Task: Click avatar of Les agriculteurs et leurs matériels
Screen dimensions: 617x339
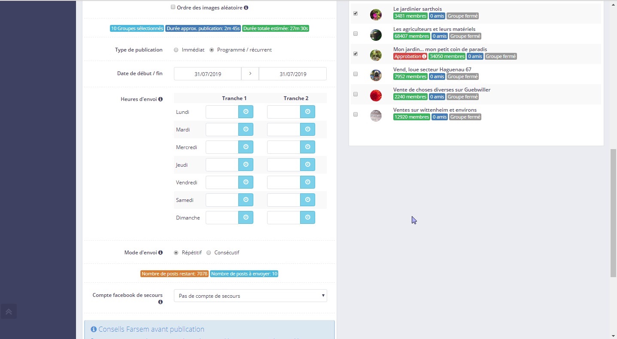Action: point(376,35)
